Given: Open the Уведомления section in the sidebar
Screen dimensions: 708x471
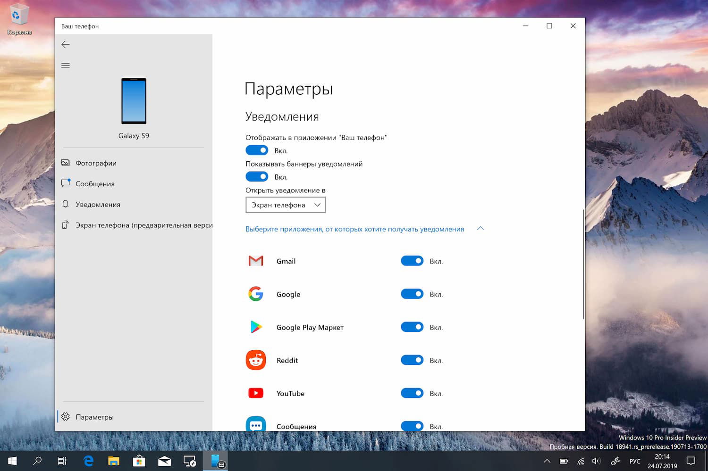Looking at the screenshot, I should pyautogui.click(x=134, y=205).
